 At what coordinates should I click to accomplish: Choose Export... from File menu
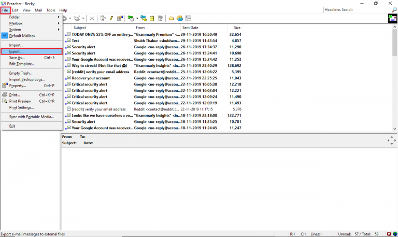[x=32, y=51]
